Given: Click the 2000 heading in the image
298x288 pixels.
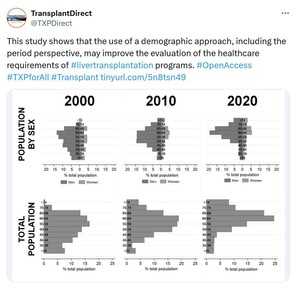Looking at the screenshot, I should [x=79, y=101].
